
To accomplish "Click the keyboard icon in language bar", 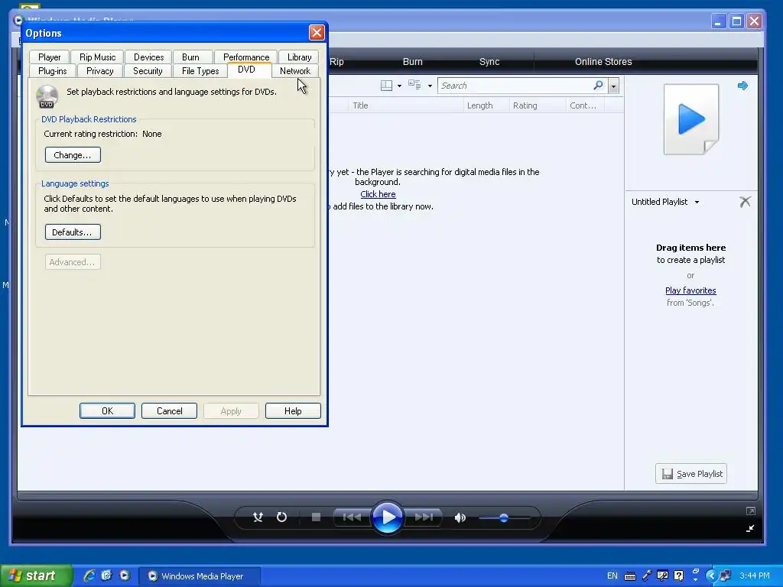I will tap(630, 576).
